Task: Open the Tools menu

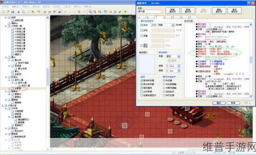Action: click(x=67, y=7)
